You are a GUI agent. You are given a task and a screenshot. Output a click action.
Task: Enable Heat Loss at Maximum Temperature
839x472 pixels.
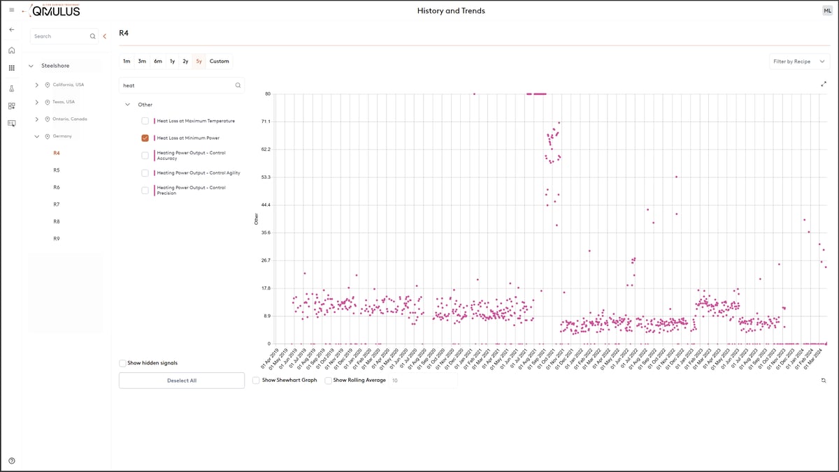(x=145, y=121)
